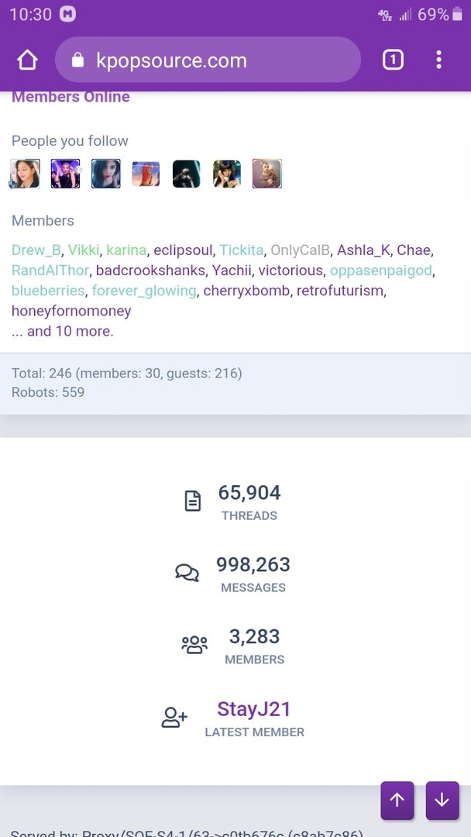This screenshot has height=837, width=471.
Task: Open Drew_B's member profile
Action: pos(36,250)
